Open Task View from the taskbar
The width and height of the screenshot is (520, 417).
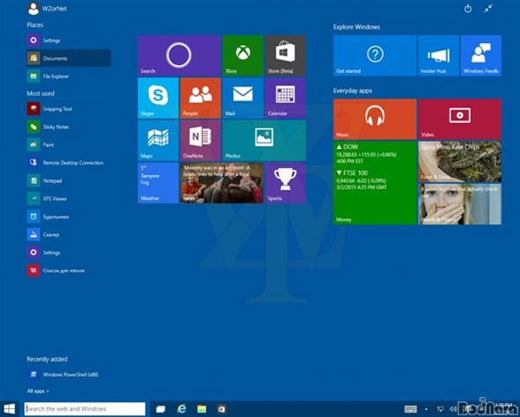pyautogui.click(x=160, y=409)
